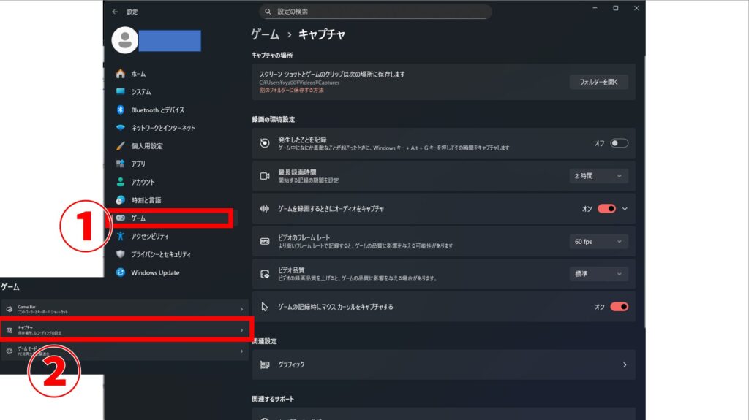Image resolution: width=749 pixels, height=420 pixels.
Task: Toggle 発生したことを記録 switch on
Action: pyautogui.click(x=619, y=143)
